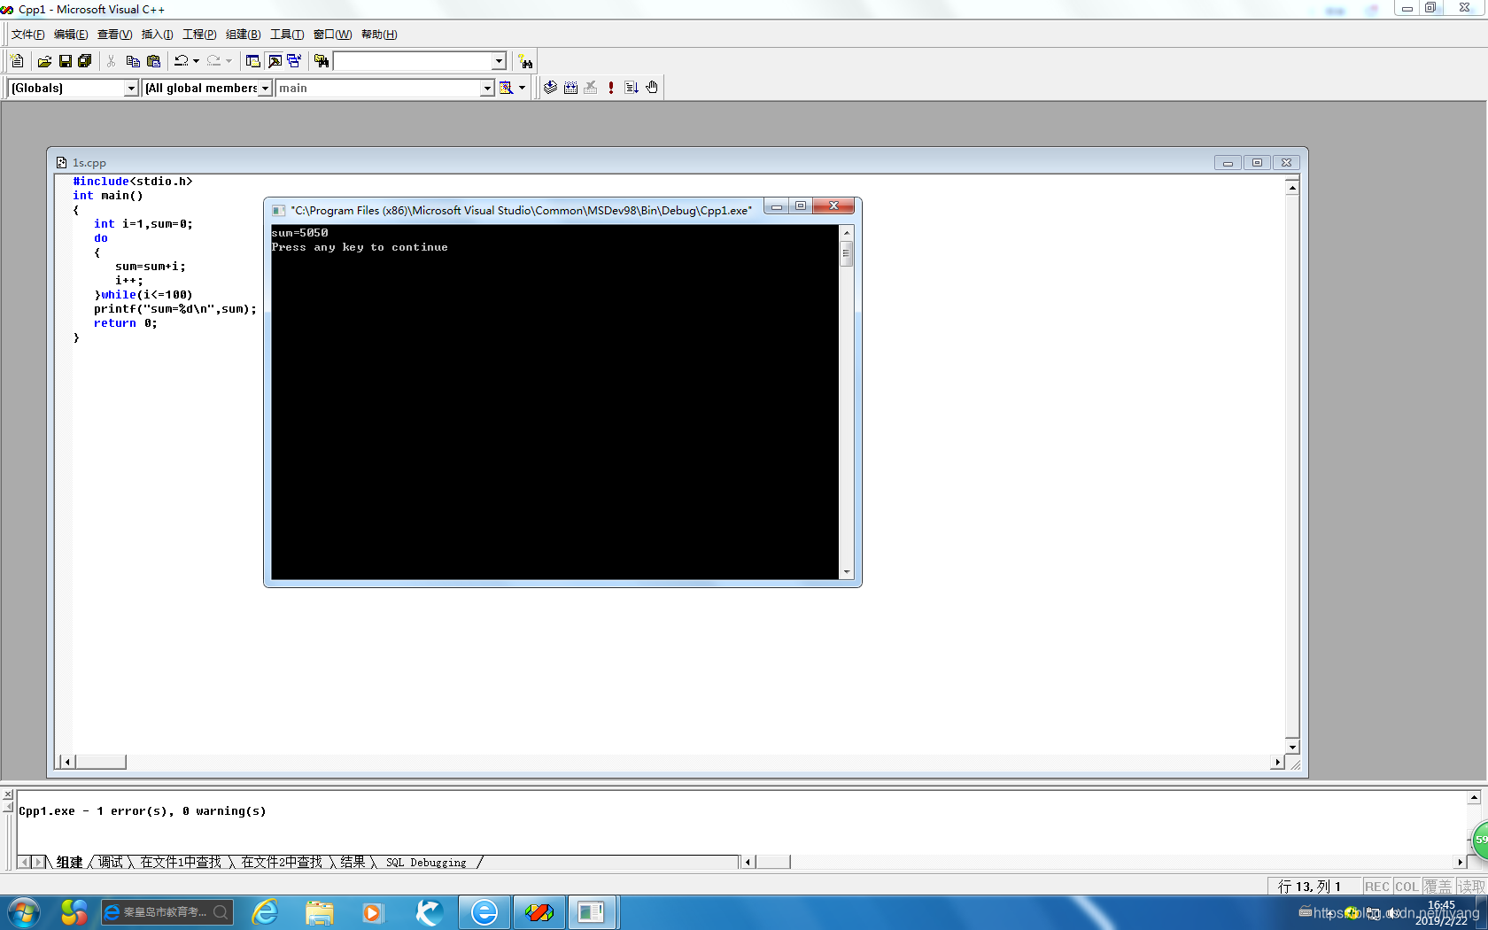Click the editor scrollbar down arrow
The height and width of the screenshot is (930, 1488).
coord(1292,747)
